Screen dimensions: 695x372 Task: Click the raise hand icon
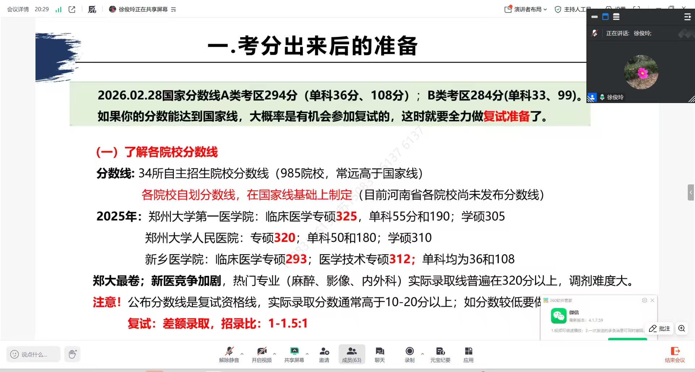coord(72,354)
